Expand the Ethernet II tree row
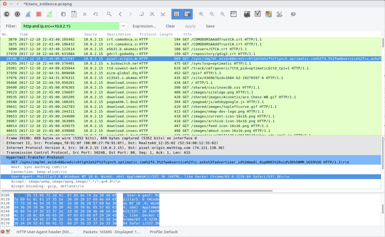Screen dimensions: 385x237 (x=3, y=143)
